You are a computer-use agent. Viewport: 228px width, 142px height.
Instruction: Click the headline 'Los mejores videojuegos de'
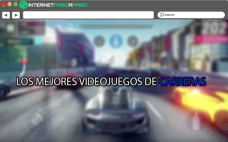coord(87,82)
